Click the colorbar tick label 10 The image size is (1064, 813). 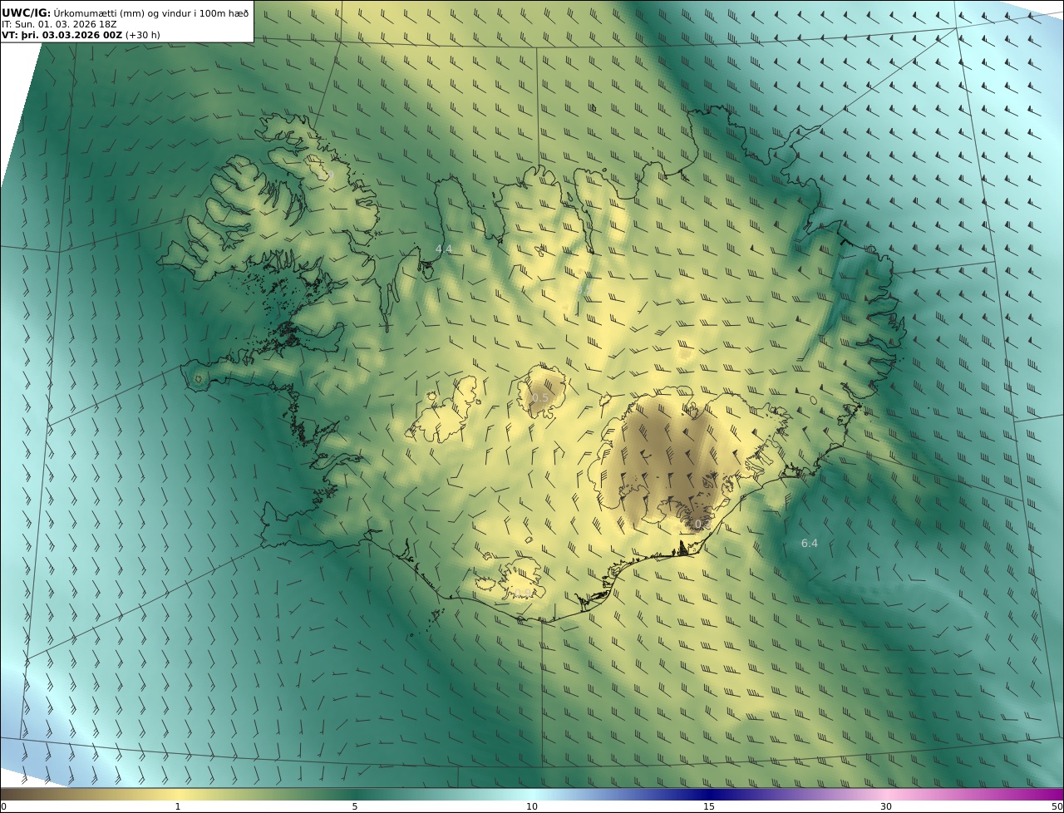532,806
